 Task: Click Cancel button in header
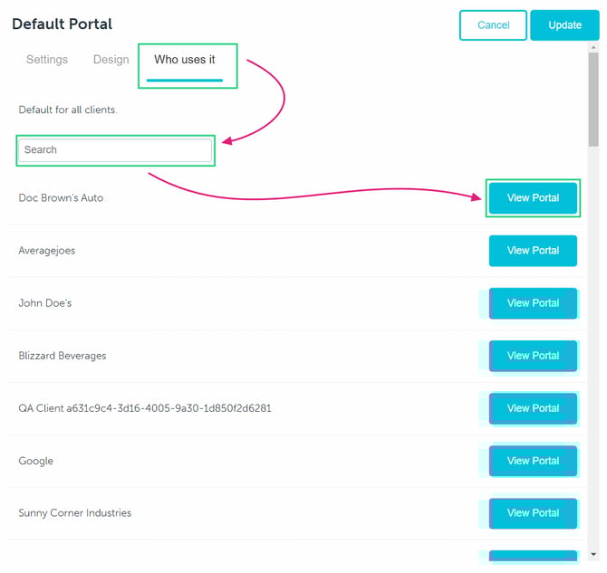[x=493, y=25]
